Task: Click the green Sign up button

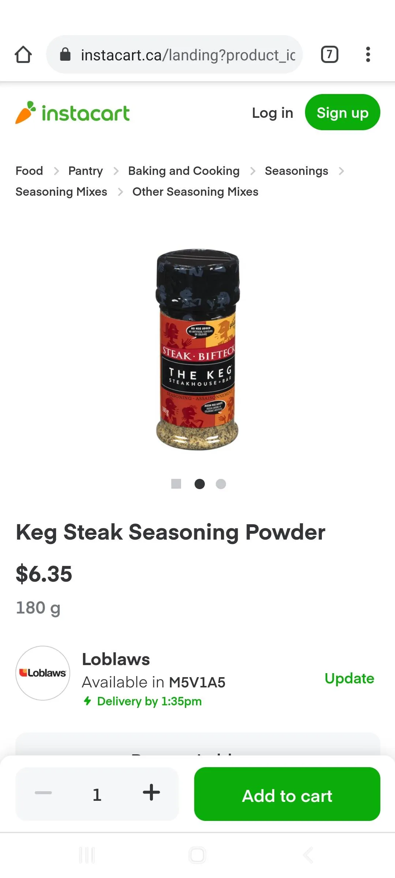Action: coord(343,112)
